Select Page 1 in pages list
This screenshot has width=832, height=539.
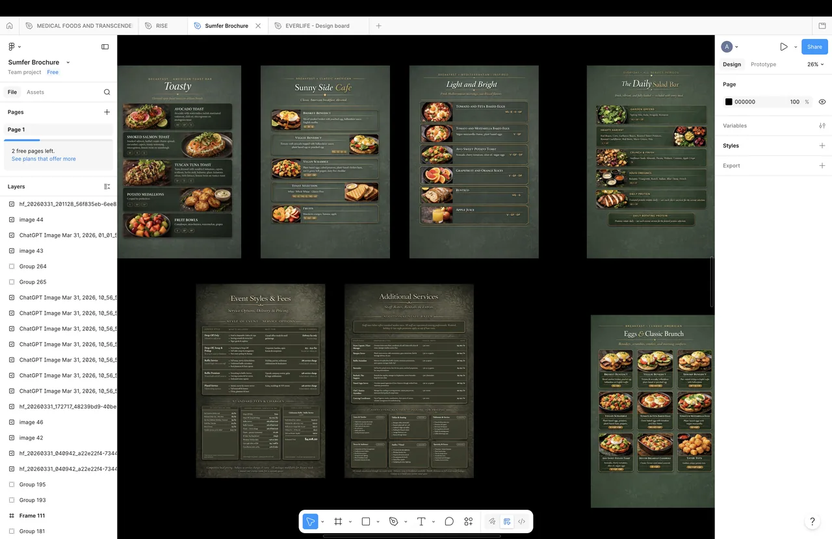58,129
